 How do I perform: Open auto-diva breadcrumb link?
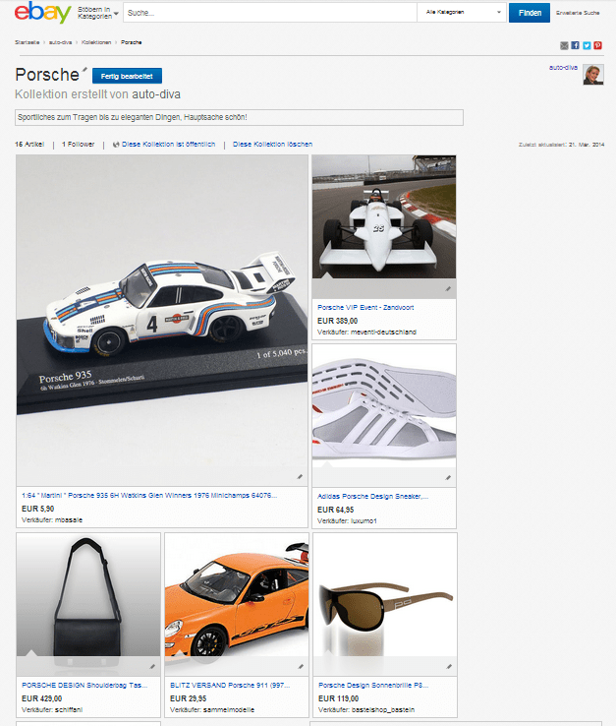[x=60, y=42]
